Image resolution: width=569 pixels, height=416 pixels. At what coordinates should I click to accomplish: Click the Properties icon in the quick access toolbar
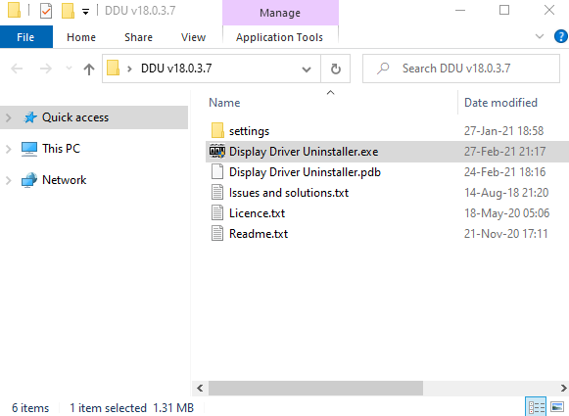tap(46, 11)
